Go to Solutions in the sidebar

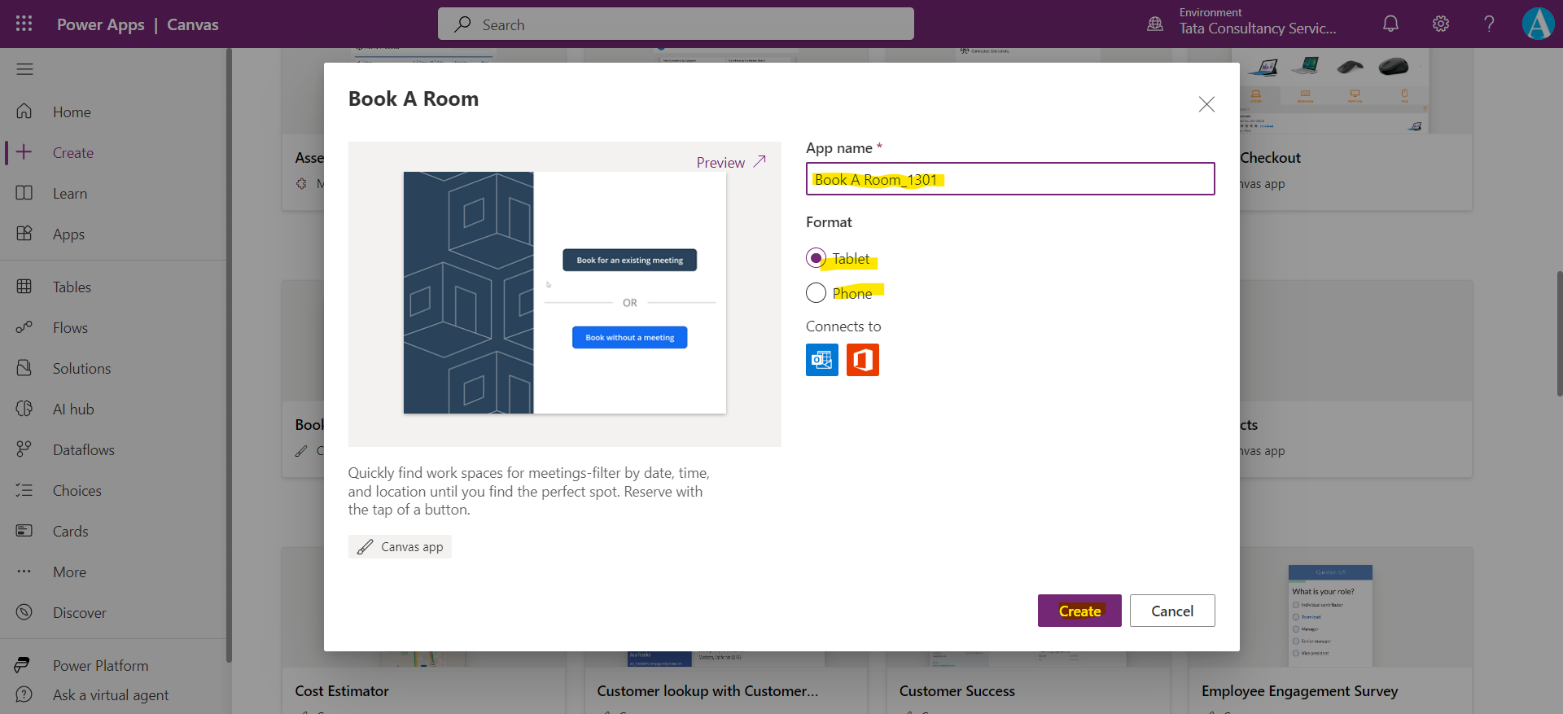pyautogui.click(x=81, y=369)
